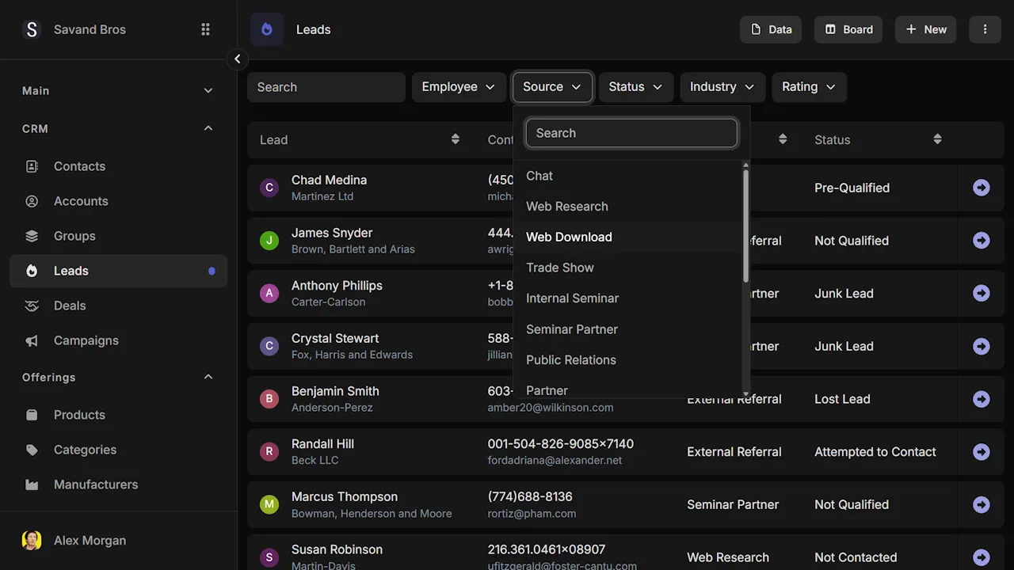Expand the Rating filter
The width and height of the screenshot is (1014, 570).
pos(809,87)
